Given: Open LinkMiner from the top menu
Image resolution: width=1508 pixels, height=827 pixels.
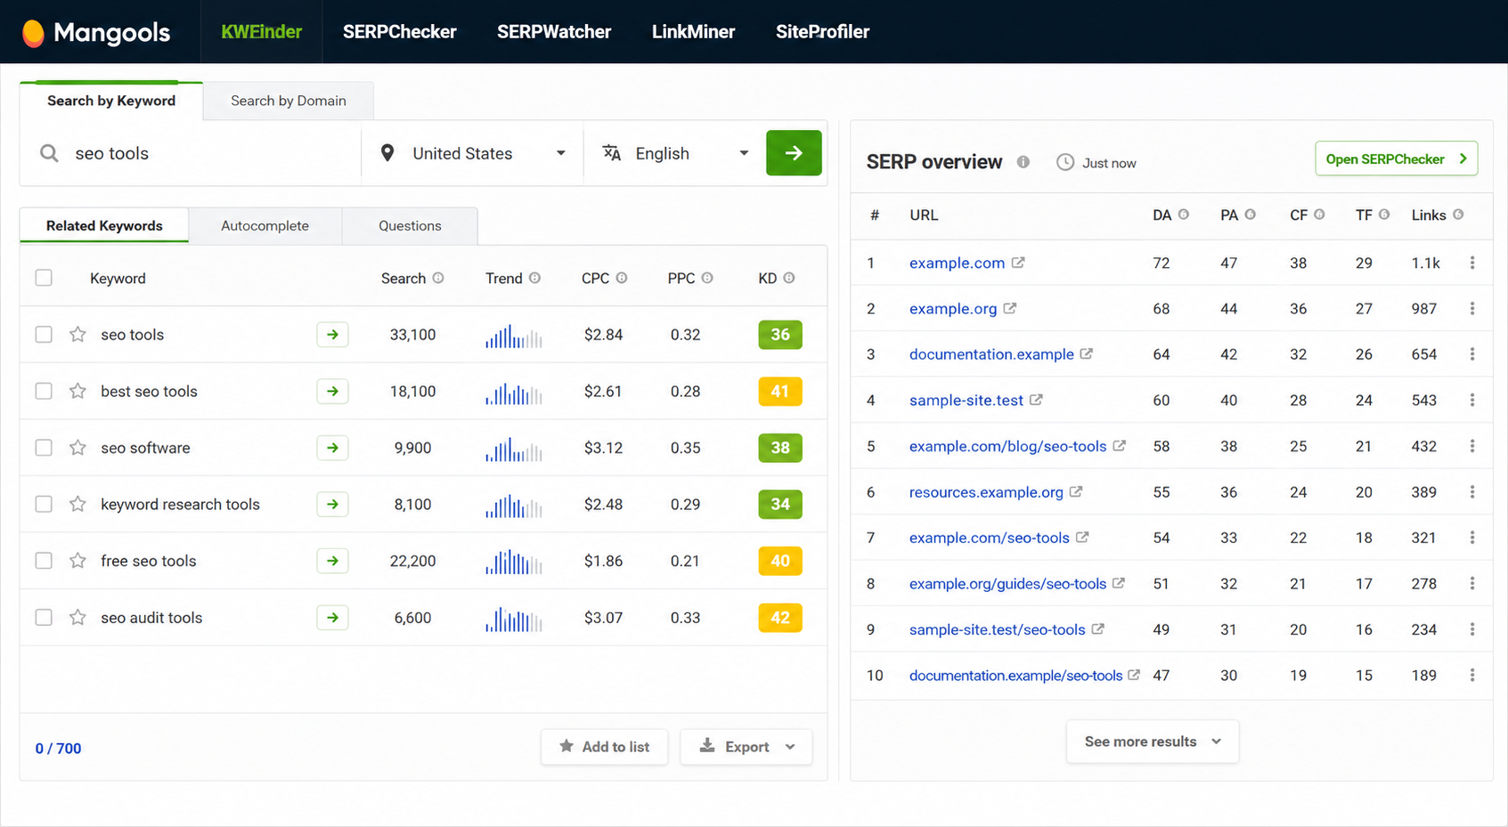Looking at the screenshot, I should point(693,32).
